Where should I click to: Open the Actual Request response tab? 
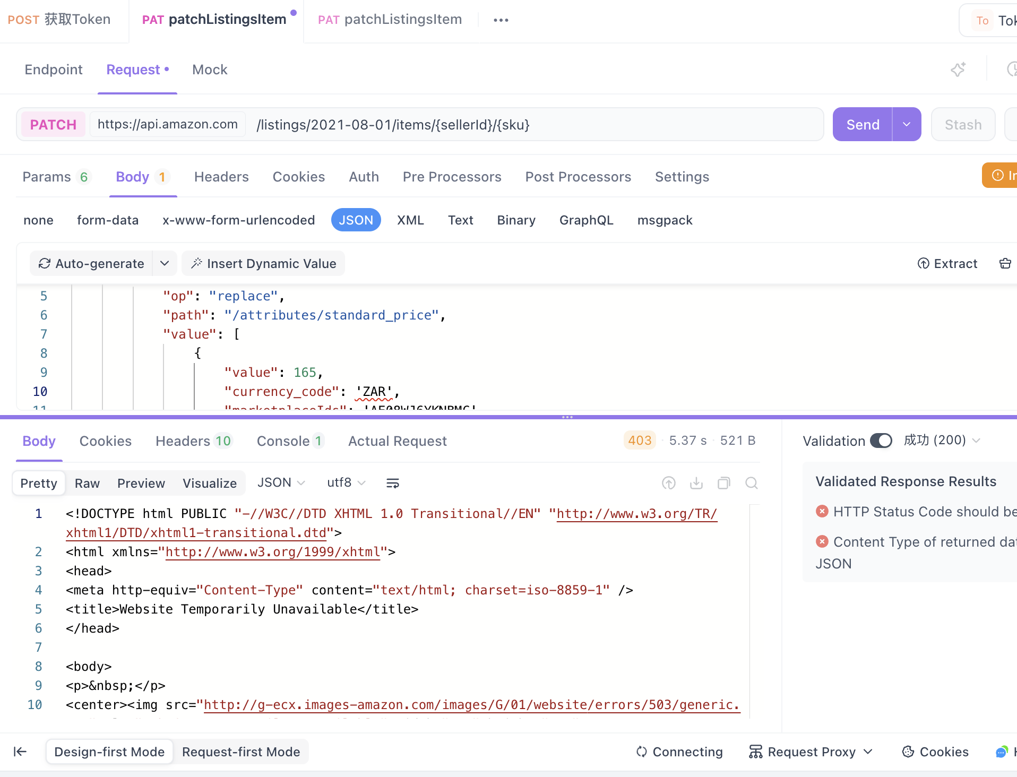(x=397, y=441)
